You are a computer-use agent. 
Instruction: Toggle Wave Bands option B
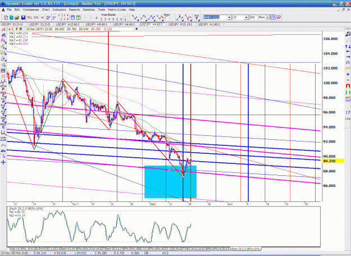[125, 19]
